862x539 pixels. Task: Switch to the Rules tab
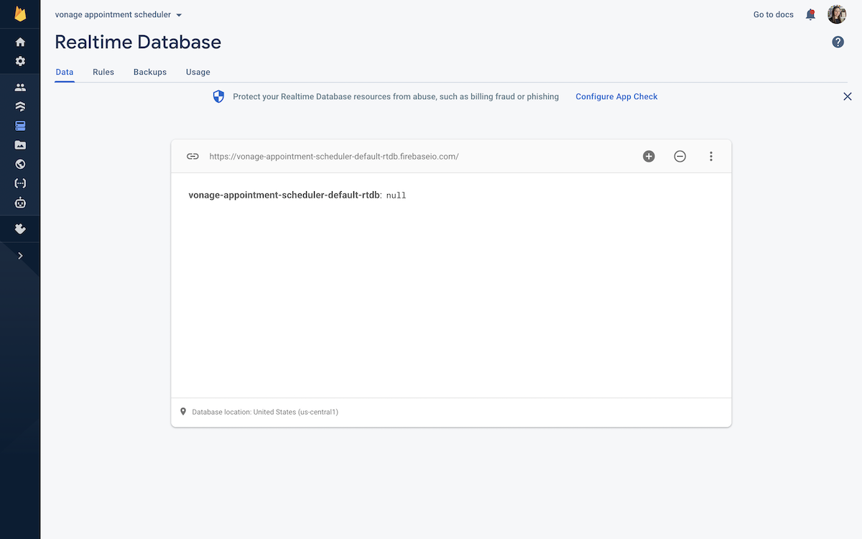coord(103,72)
